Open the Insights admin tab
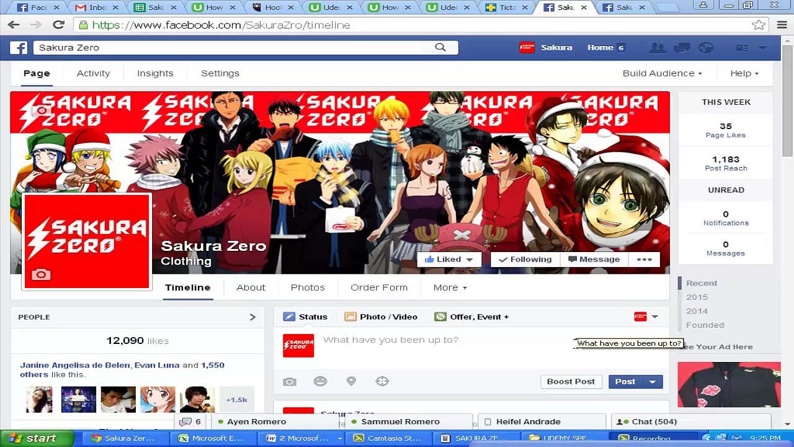This screenshot has width=794, height=447. pyautogui.click(x=155, y=73)
